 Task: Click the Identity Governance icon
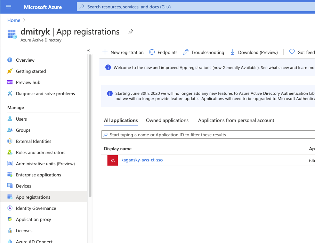pos(10,208)
